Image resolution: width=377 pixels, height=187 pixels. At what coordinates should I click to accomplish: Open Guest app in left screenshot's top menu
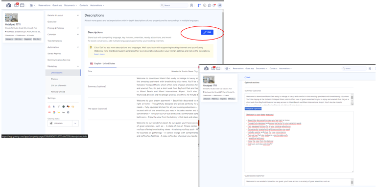point(57,5)
